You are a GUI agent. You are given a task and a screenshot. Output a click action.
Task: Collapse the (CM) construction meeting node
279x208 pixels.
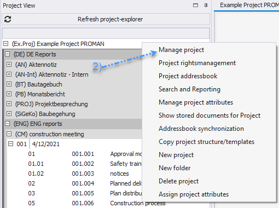tap(9, 134)
